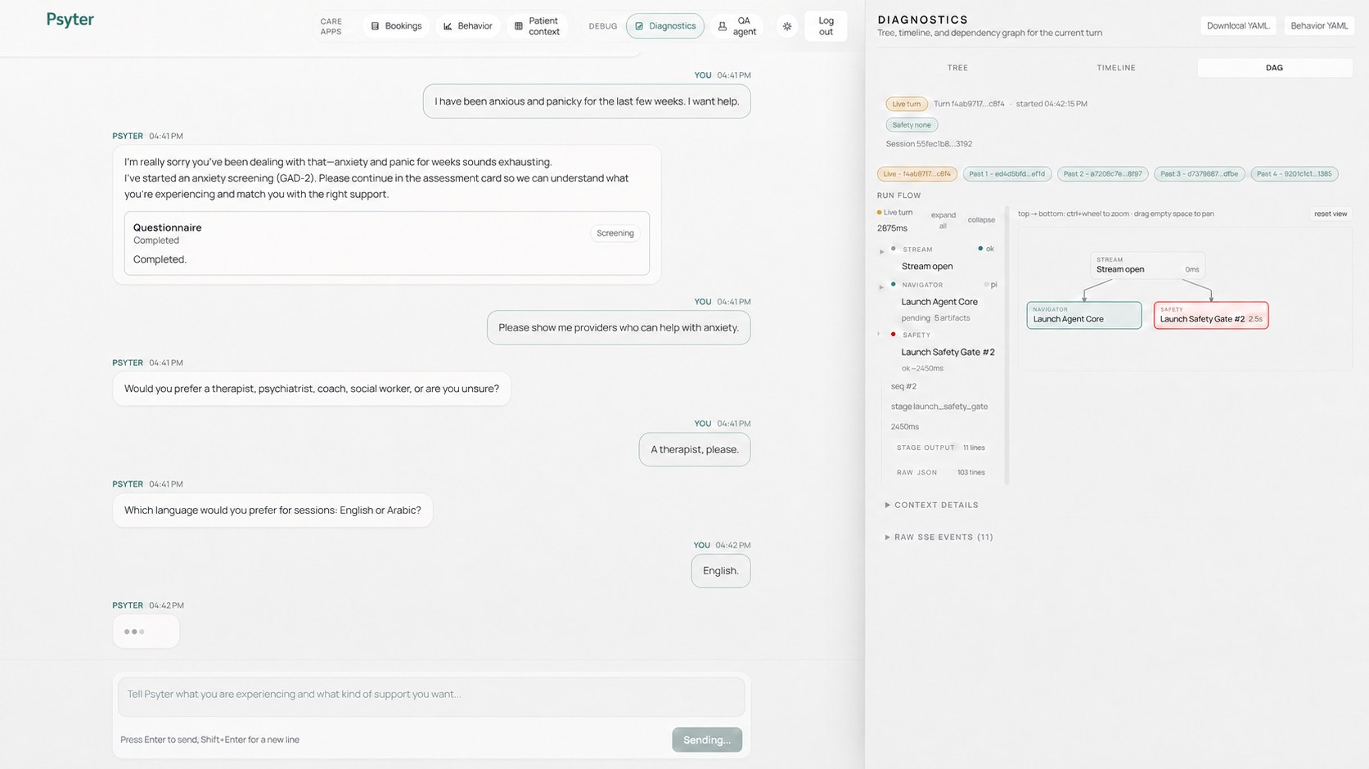Select the DAG tab
The image size is (1369, 769).
click(x=1274, y=68)
